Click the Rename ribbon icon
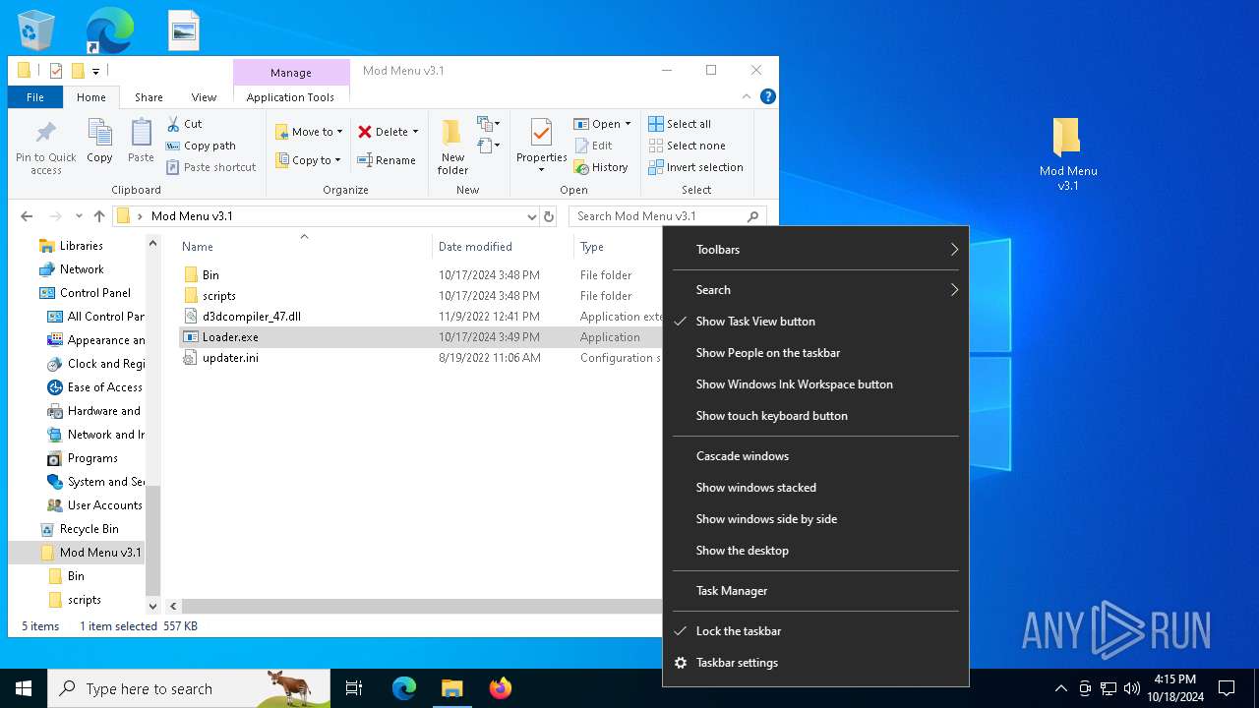1259x708 pixels. pos(386,160)
